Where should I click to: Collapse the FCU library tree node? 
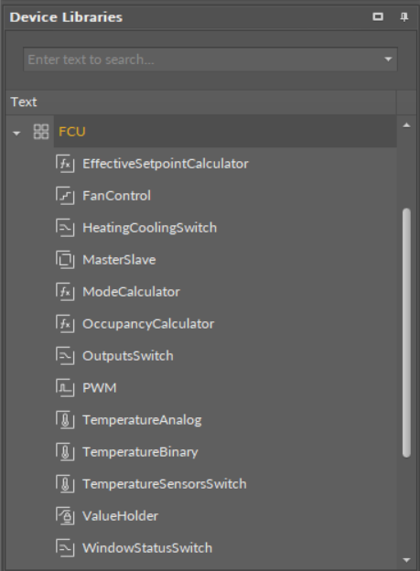(16, 134)
